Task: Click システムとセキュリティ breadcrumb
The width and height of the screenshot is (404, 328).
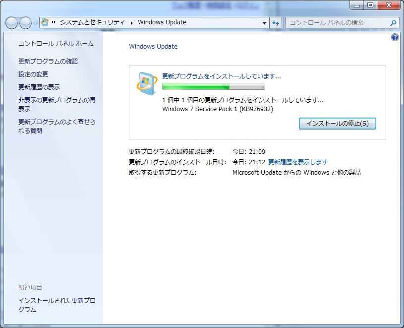Action: pyautogui.click(x=93, y=22)
